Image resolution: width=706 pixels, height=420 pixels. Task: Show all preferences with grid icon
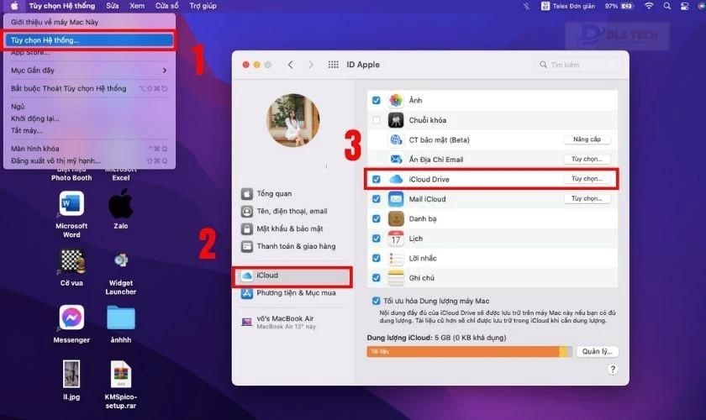coord(333,65)
